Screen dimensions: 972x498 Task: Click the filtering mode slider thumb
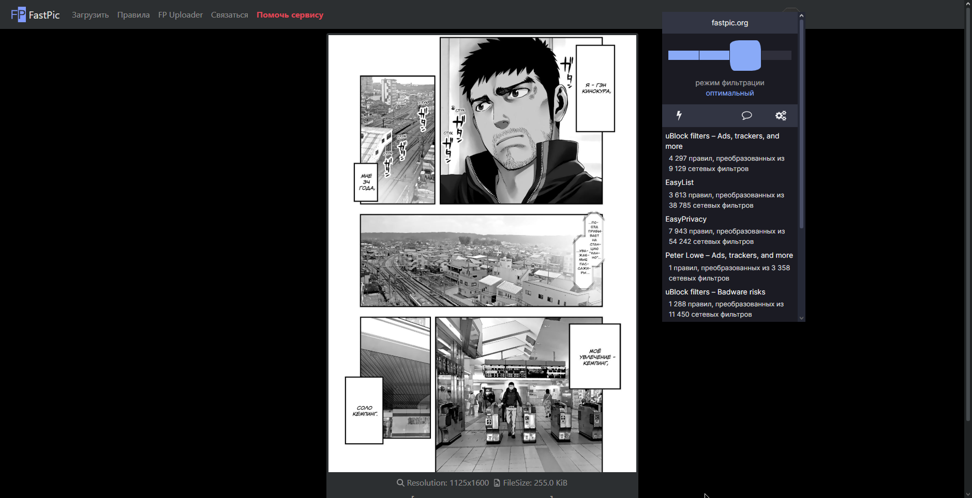[745, 55]
